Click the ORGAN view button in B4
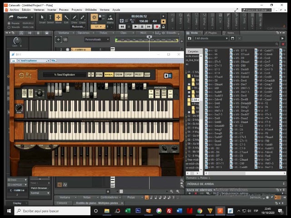The image size is (291, 218). tap(119, 74)
